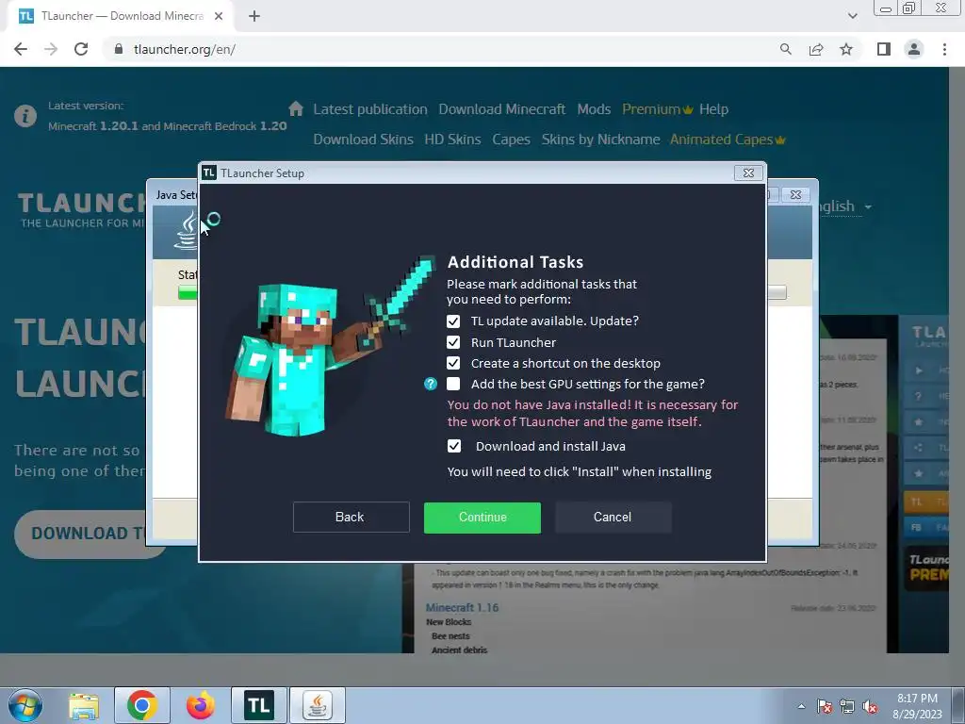This screenshot has width=965, height=724.
Task: Open the volume tray icon
Action: [870, 706]
